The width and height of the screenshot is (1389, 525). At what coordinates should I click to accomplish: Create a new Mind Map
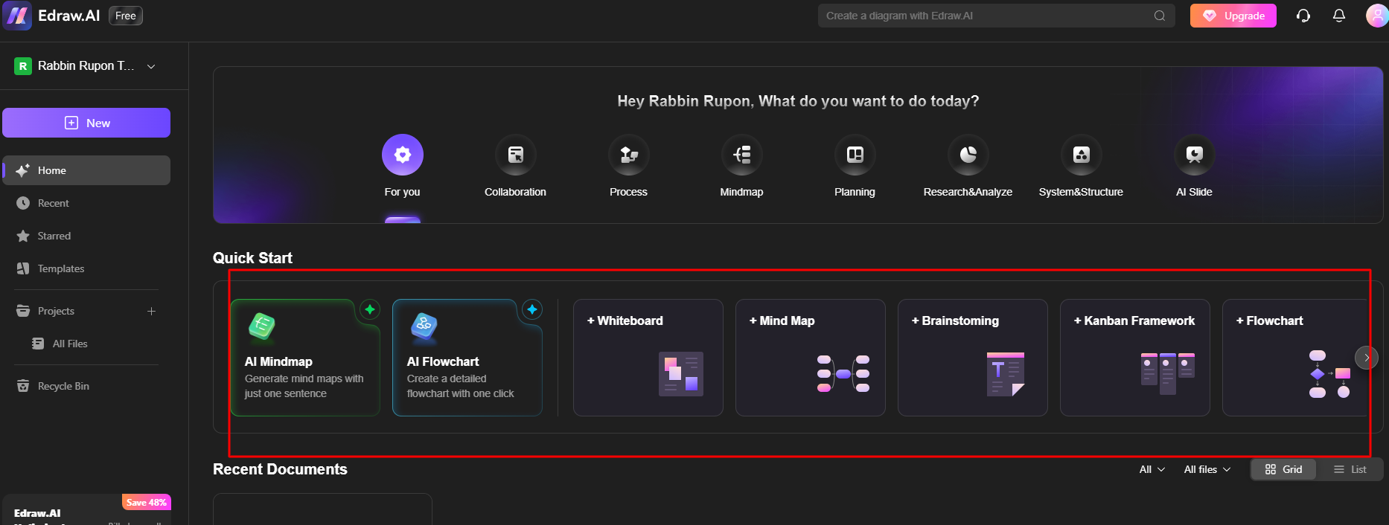point(811,358)
